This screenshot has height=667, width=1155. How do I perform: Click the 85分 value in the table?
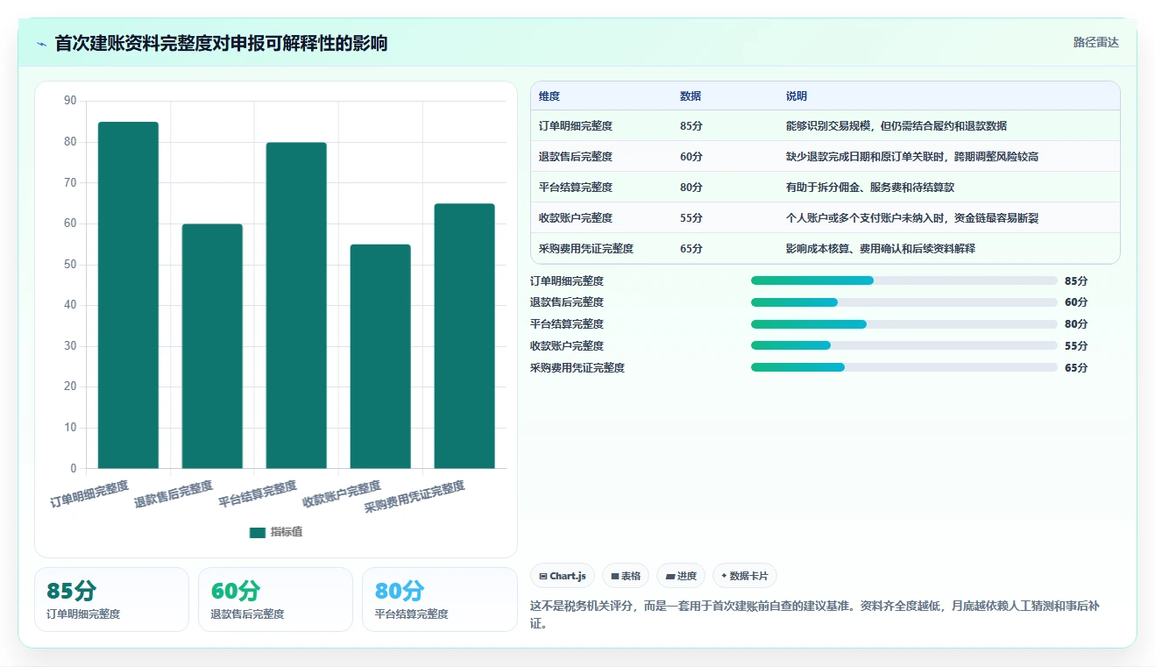[x=691, y=125]
